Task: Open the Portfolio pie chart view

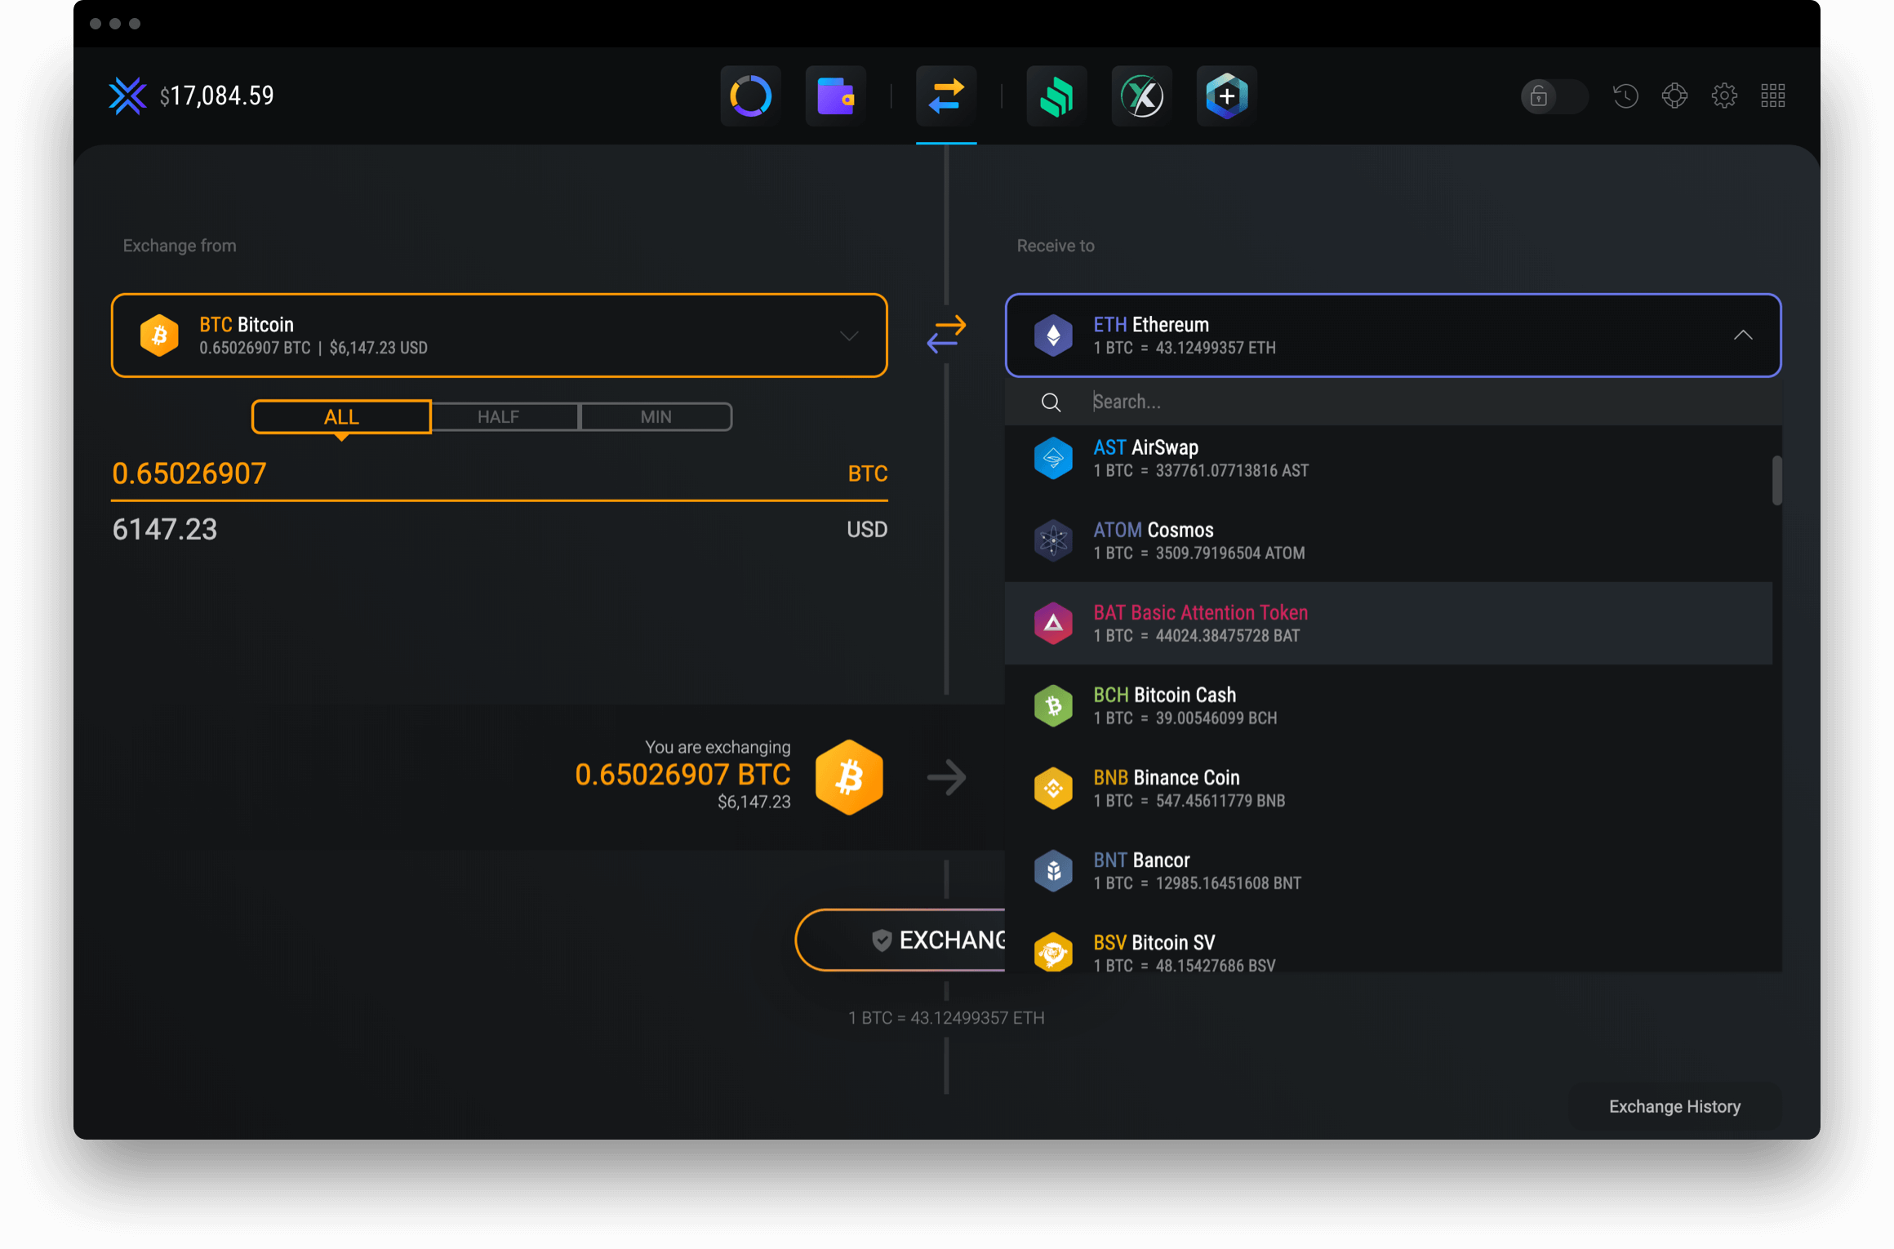Action: click(x=749, y=96)
